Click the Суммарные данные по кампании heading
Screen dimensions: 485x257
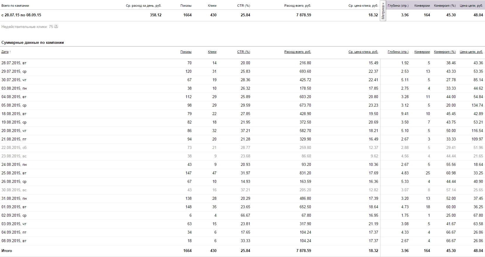coord(33,42)
